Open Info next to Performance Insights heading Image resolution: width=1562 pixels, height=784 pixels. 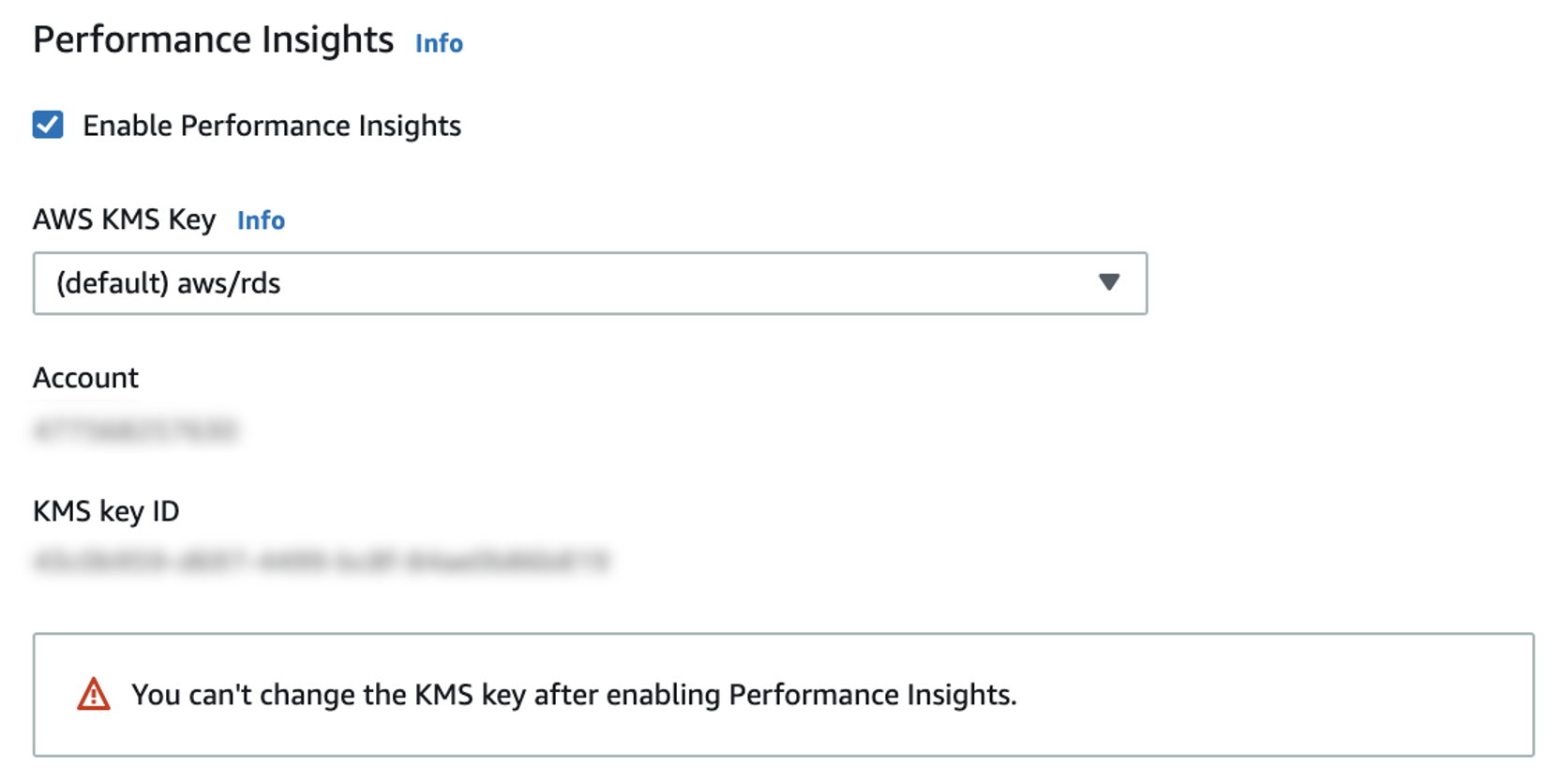438,43
